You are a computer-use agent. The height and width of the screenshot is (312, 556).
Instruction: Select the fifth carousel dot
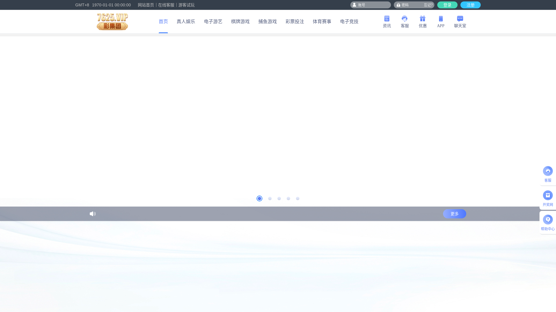[298, 198]
